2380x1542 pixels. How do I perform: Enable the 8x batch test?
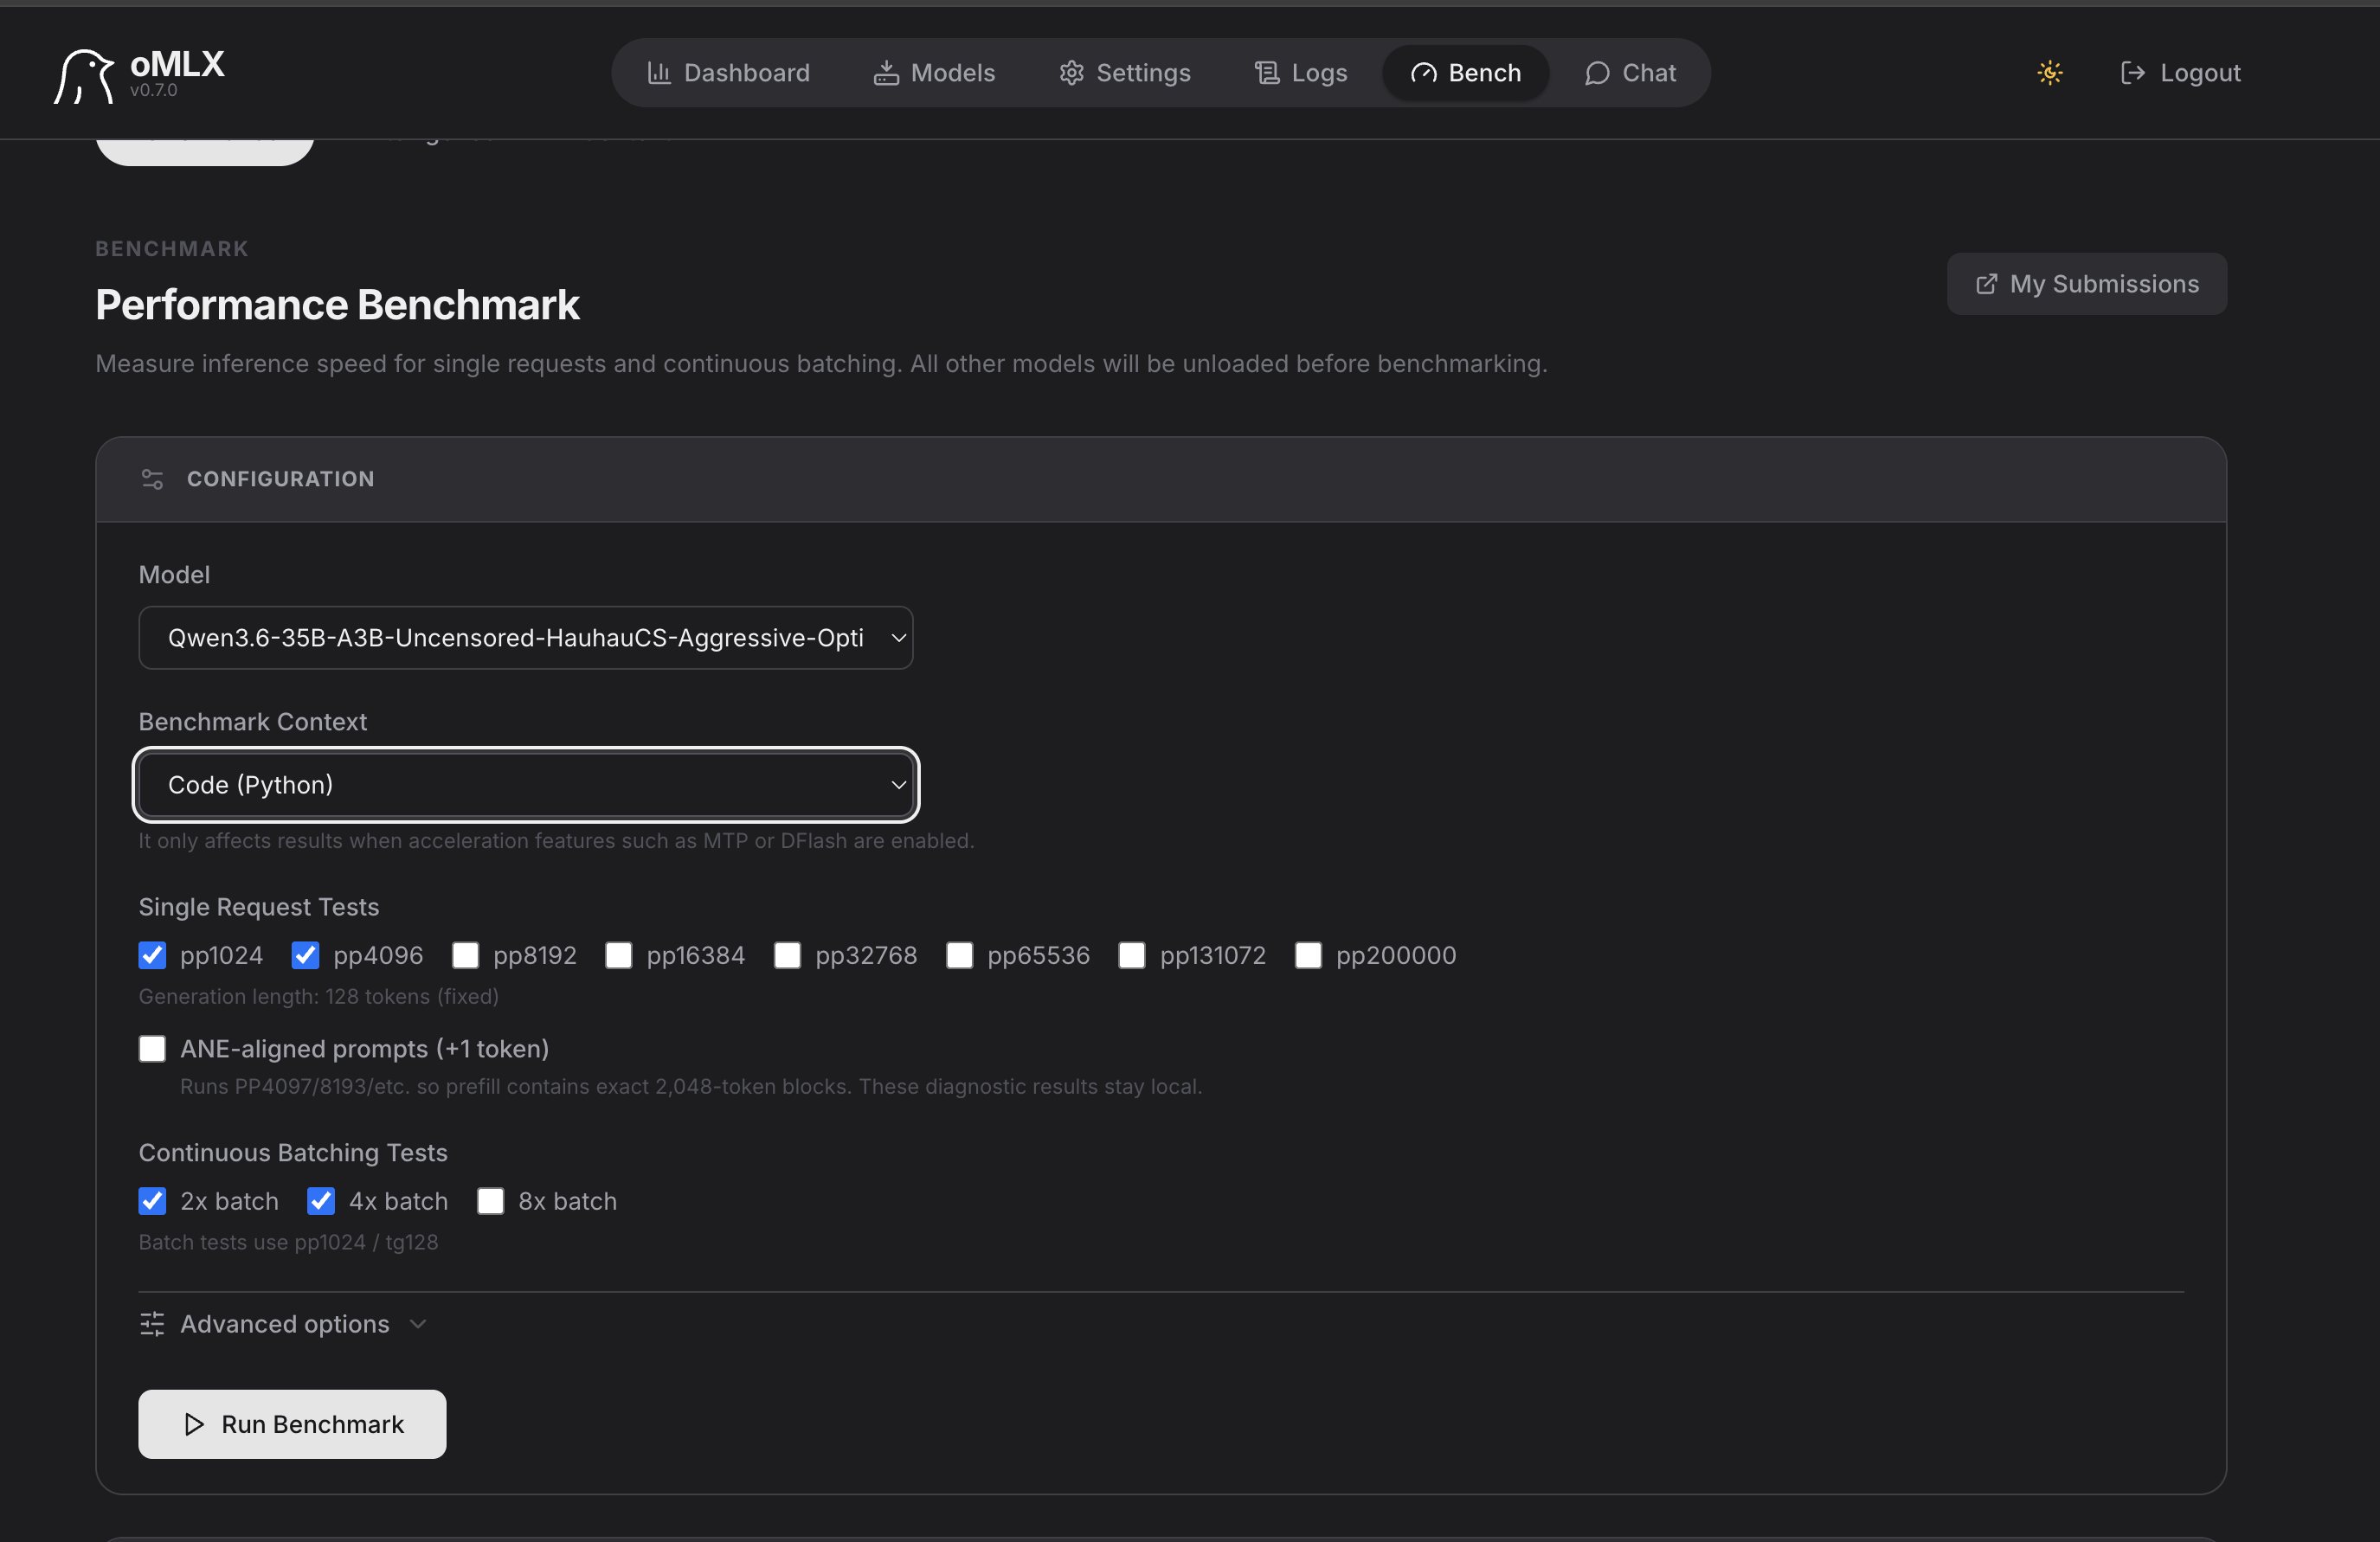(490, 1201)
